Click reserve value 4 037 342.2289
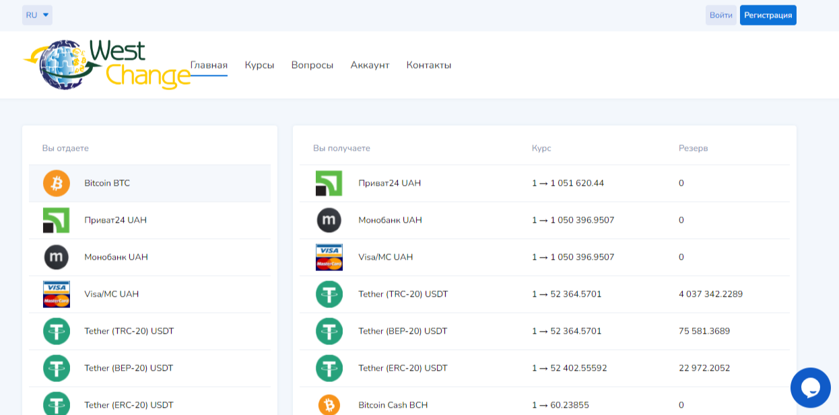Viewport: 839px width, 415px height. coord(710,294)
